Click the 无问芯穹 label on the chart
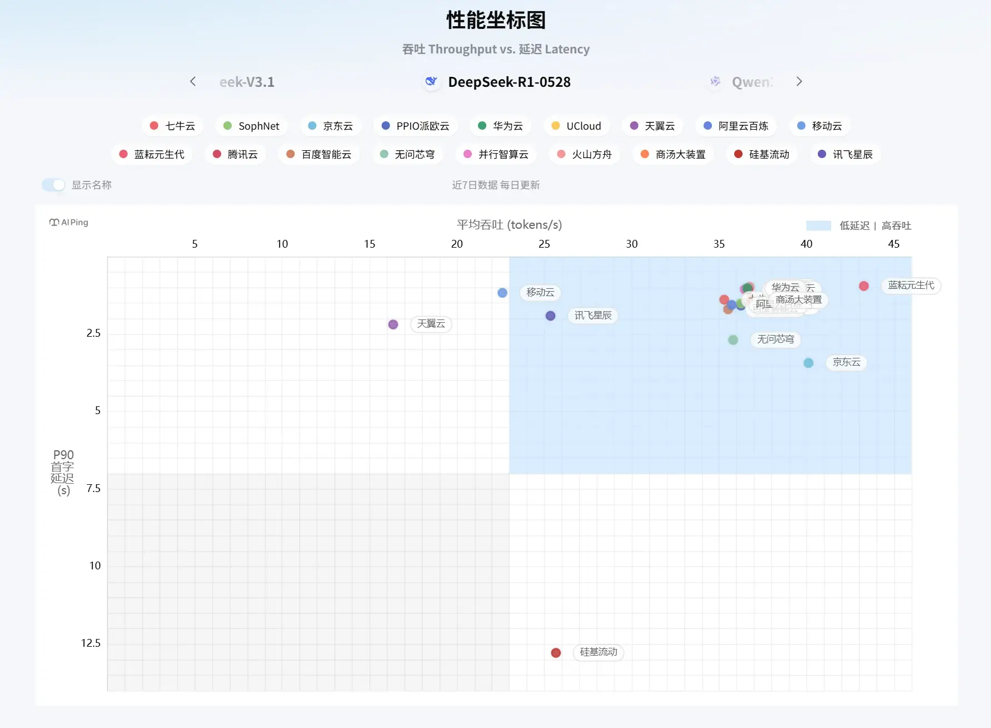 (775, 340)
